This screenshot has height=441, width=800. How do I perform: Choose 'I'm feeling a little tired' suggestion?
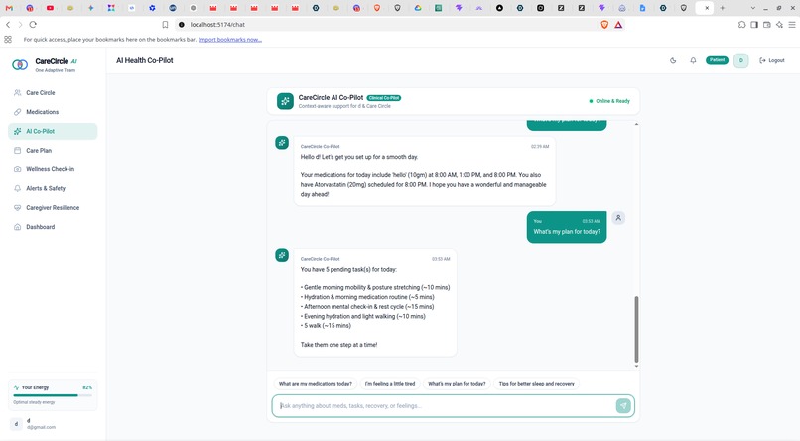click(x=390, y=384)
